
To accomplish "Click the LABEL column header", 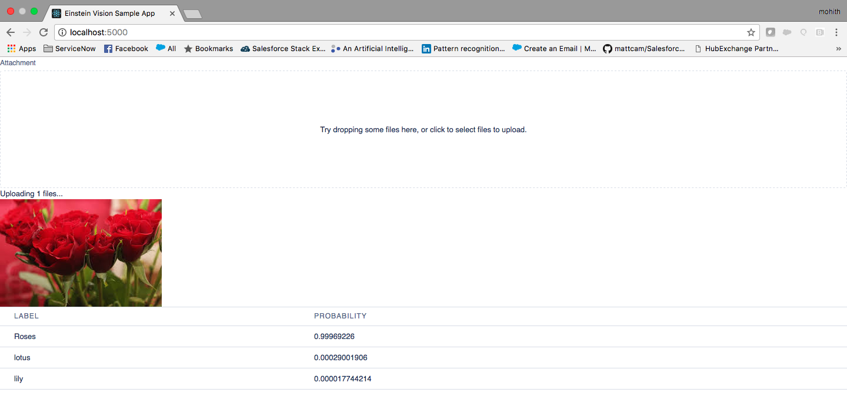I will pyautogui.click(x=26, y=316).
